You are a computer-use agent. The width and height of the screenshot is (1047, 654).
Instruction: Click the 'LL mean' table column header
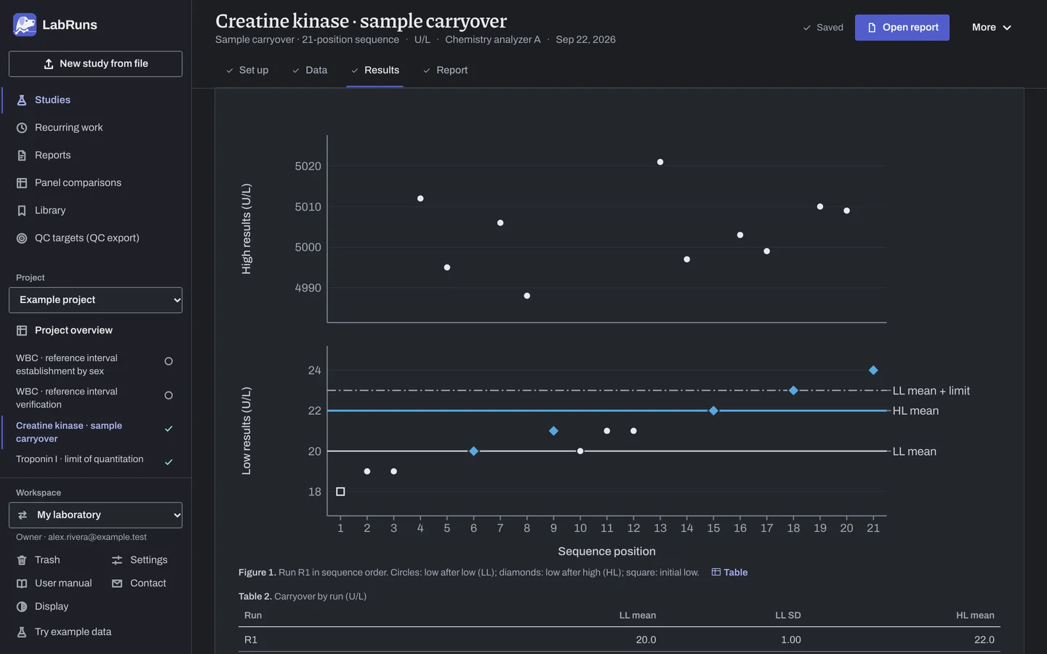coord(638,615)
